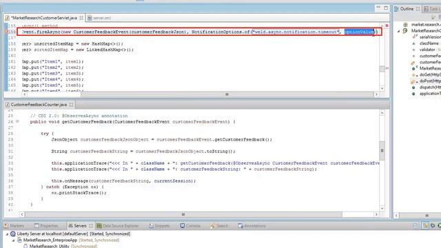Viewport: 441px width, 248px height.
Task: Click the Console tab icon
Action: point(183,226)
